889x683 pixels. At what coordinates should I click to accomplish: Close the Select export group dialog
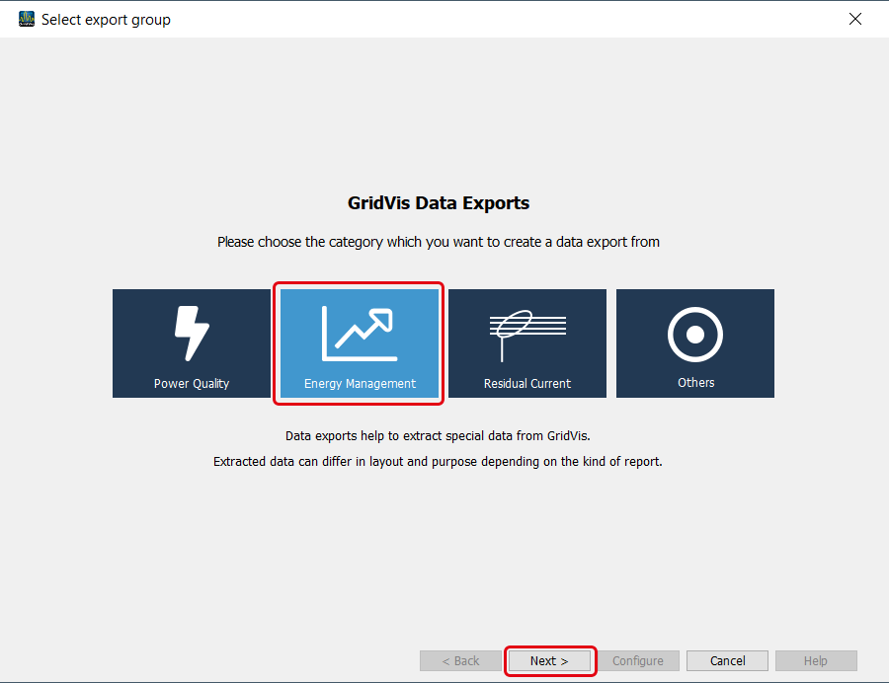(855, 19)
